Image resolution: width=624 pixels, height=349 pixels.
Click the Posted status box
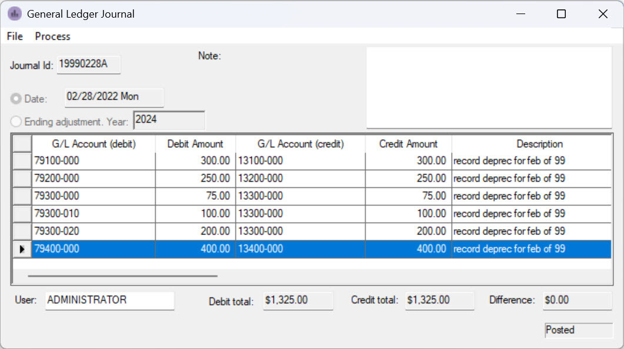(x=579, y=330)
